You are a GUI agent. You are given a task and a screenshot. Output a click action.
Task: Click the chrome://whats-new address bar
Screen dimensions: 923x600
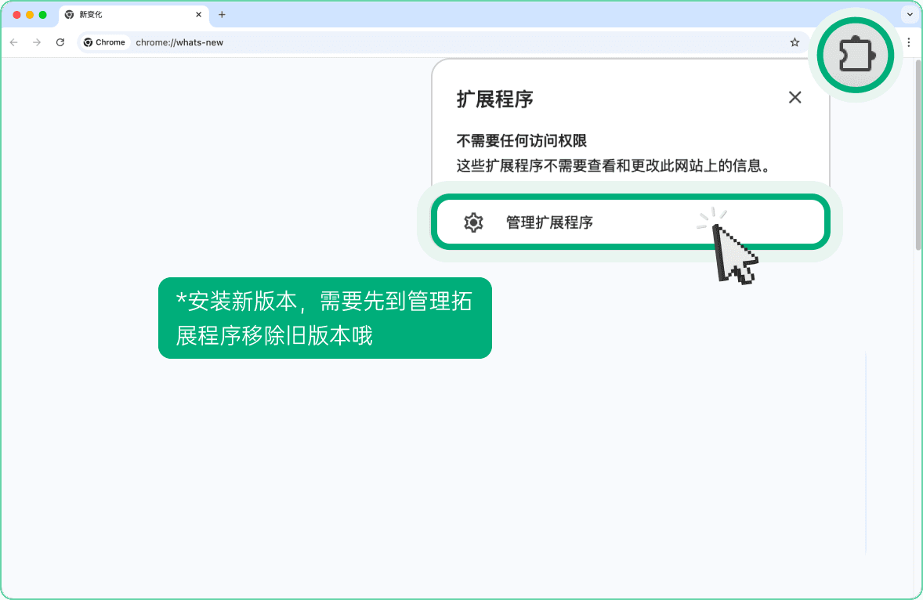pos(179,42)
